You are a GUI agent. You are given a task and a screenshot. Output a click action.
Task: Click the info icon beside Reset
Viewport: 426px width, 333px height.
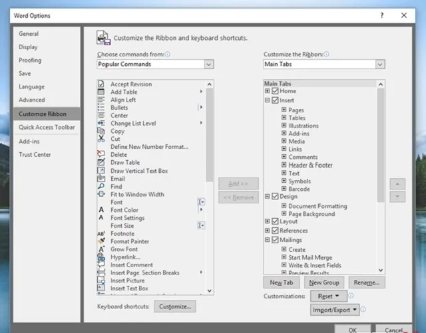pyautogui.click(x=351, y=296)
